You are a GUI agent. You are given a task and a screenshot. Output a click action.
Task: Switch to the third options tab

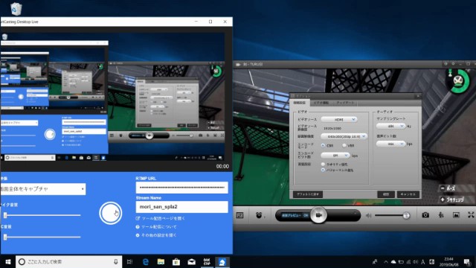pyautogui.click(x=345, y=103)
